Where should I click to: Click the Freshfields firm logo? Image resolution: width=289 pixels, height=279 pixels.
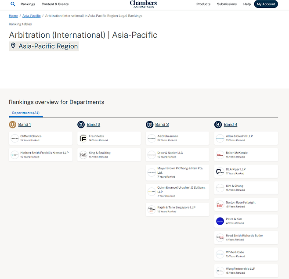(83, 139)
